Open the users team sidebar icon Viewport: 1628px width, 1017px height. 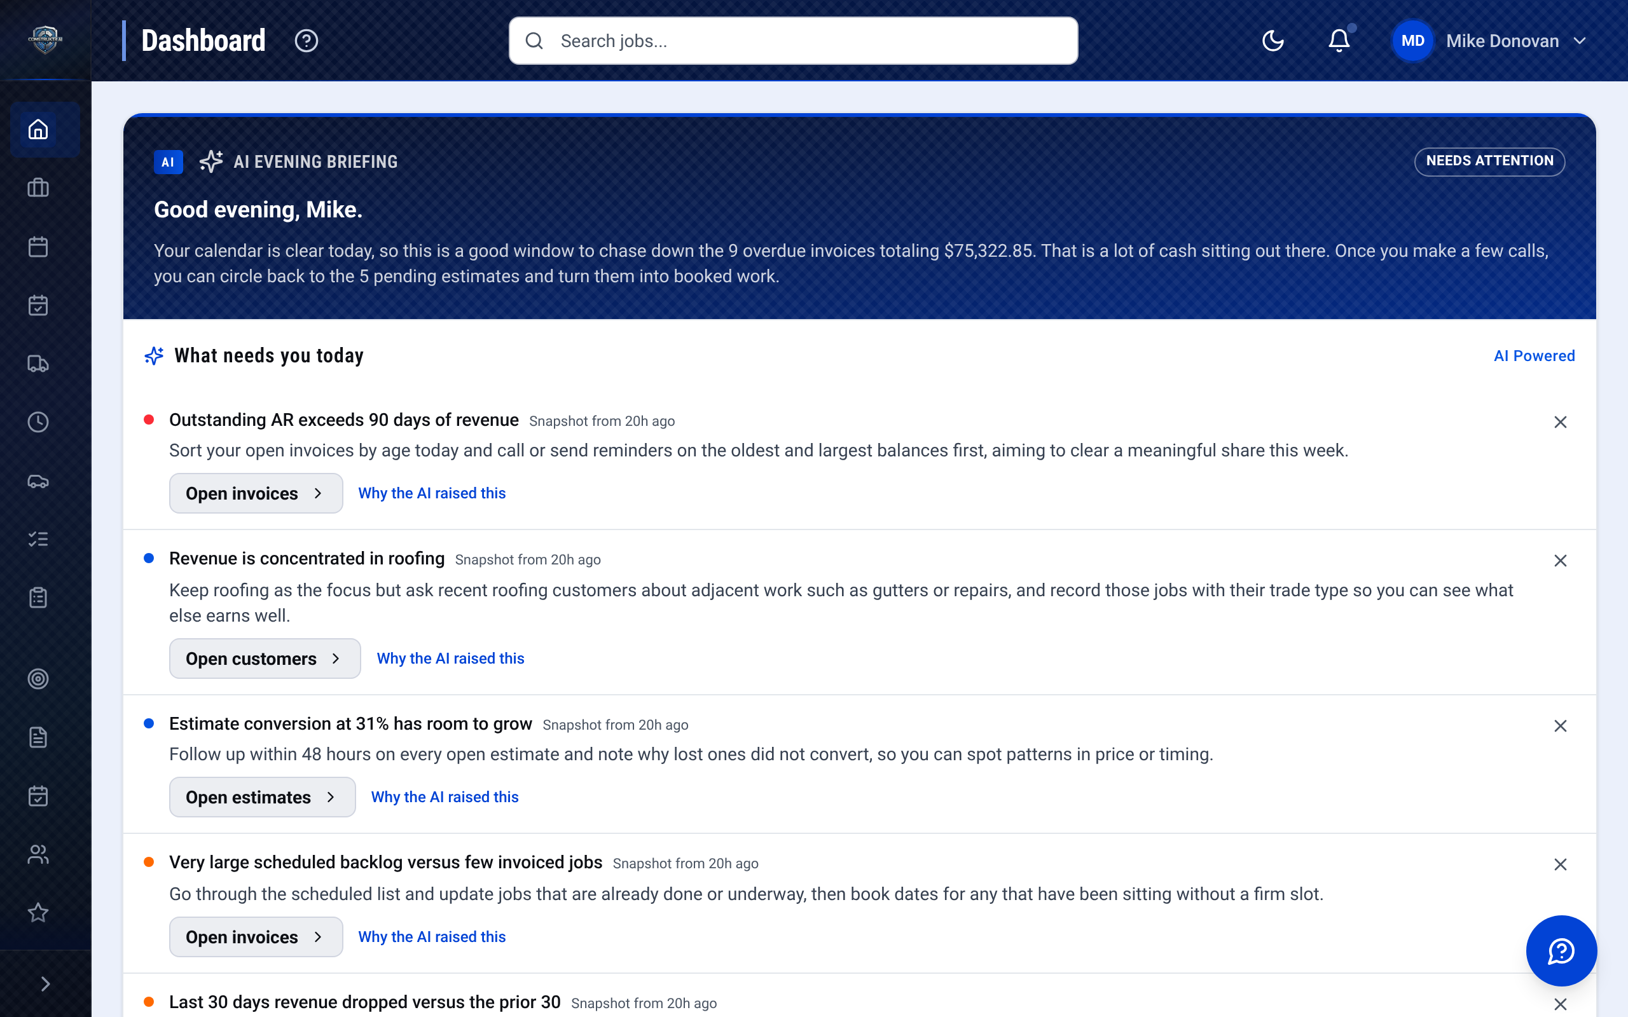38,854
